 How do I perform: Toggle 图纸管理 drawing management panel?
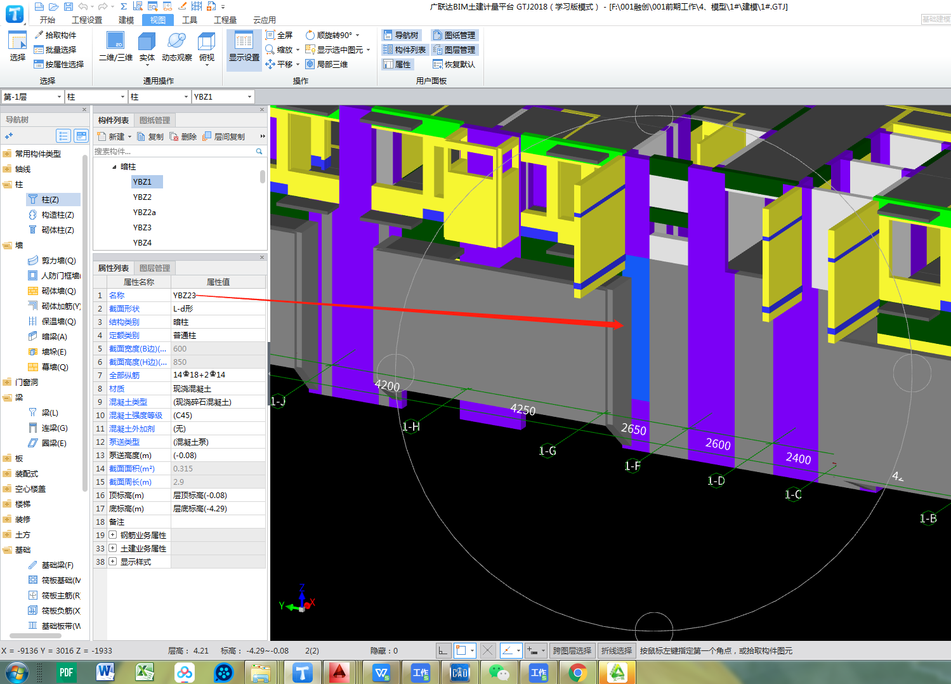[x=454, y=35]
